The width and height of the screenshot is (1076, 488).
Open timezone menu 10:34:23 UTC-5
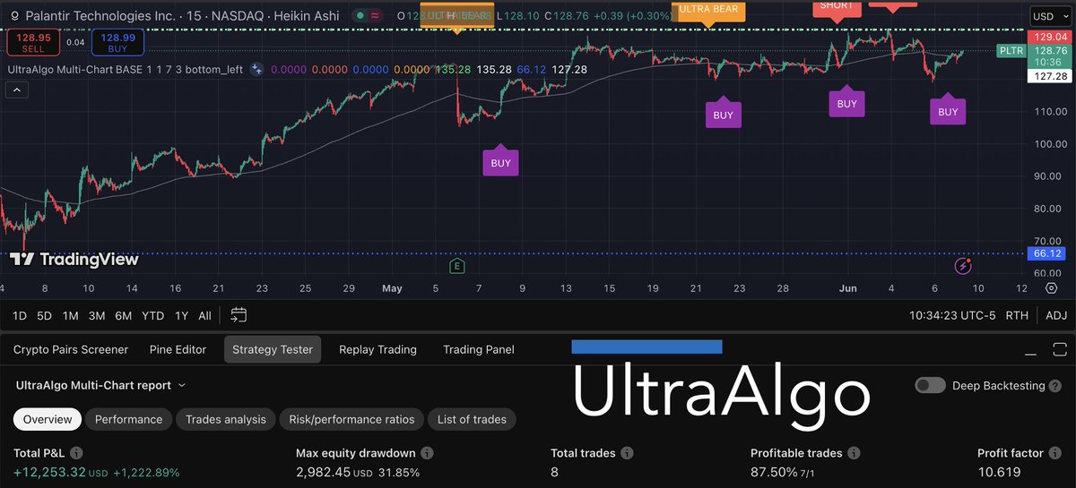950,314
